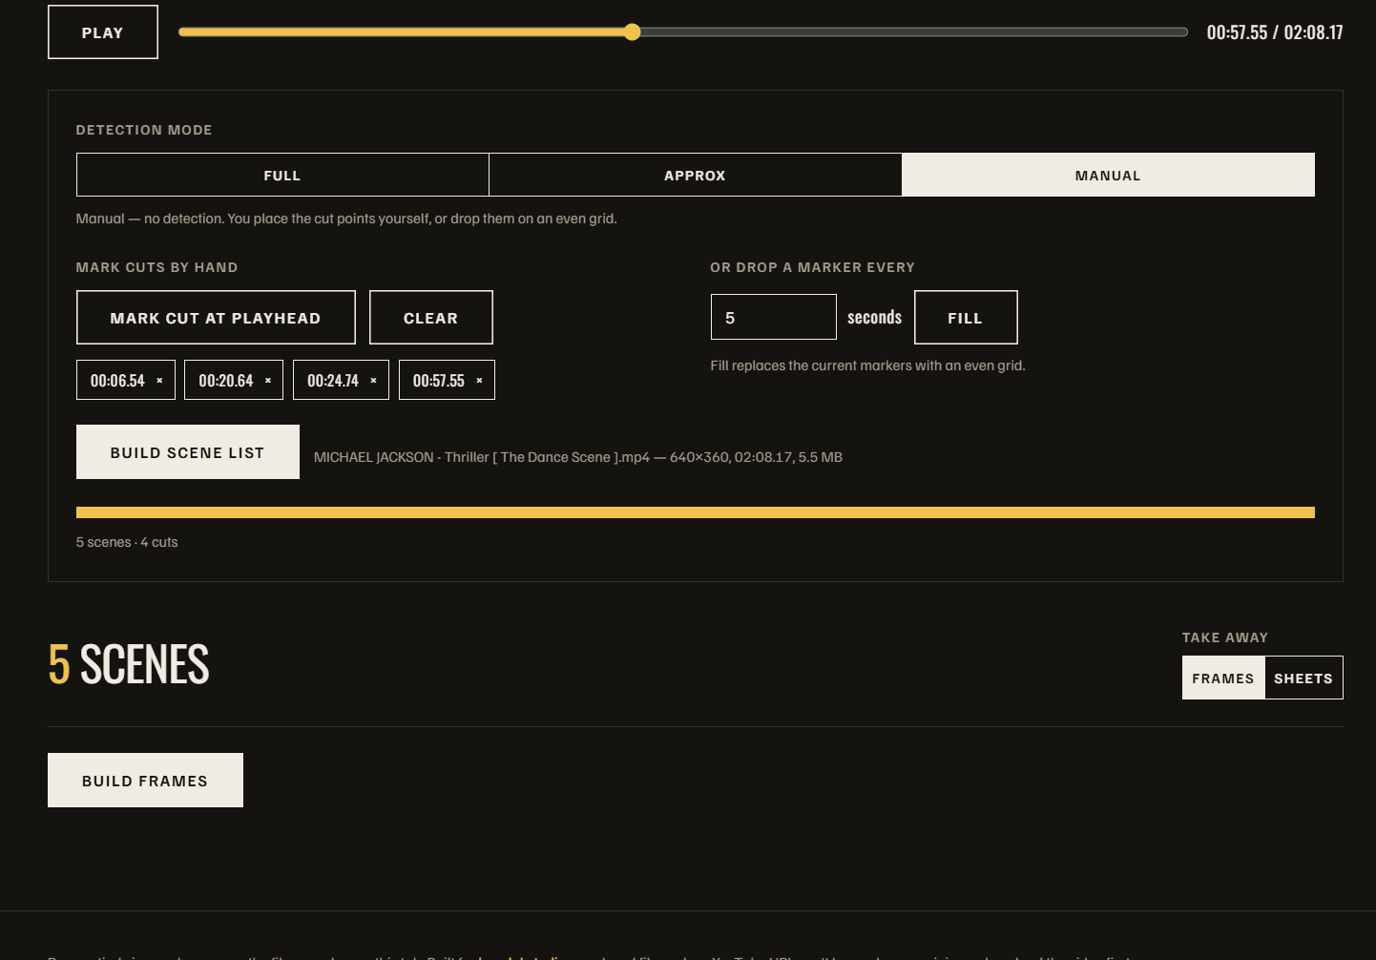The height and width of the screenshot is (960, 1376).
Task: Click the 00:06.54 marker chip text
Action: (117, 381)
